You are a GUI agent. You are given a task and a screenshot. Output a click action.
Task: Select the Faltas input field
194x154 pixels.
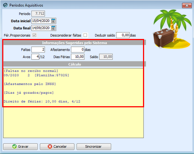[38, 50]
